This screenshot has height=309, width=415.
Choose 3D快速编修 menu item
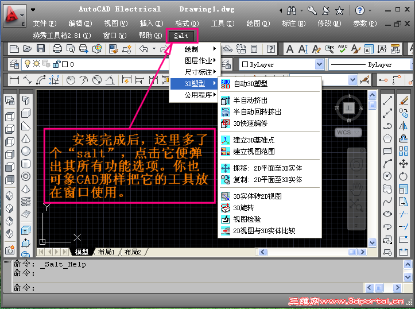269,123
